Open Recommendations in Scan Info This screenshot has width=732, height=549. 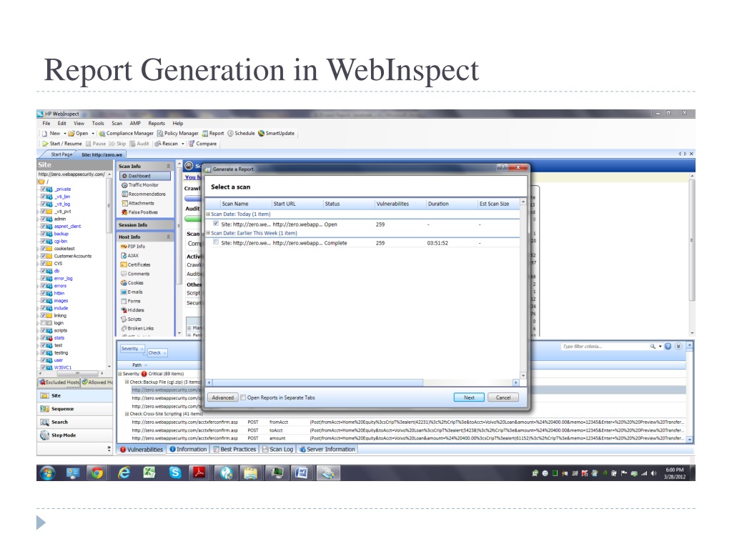(x=143, y=194)
